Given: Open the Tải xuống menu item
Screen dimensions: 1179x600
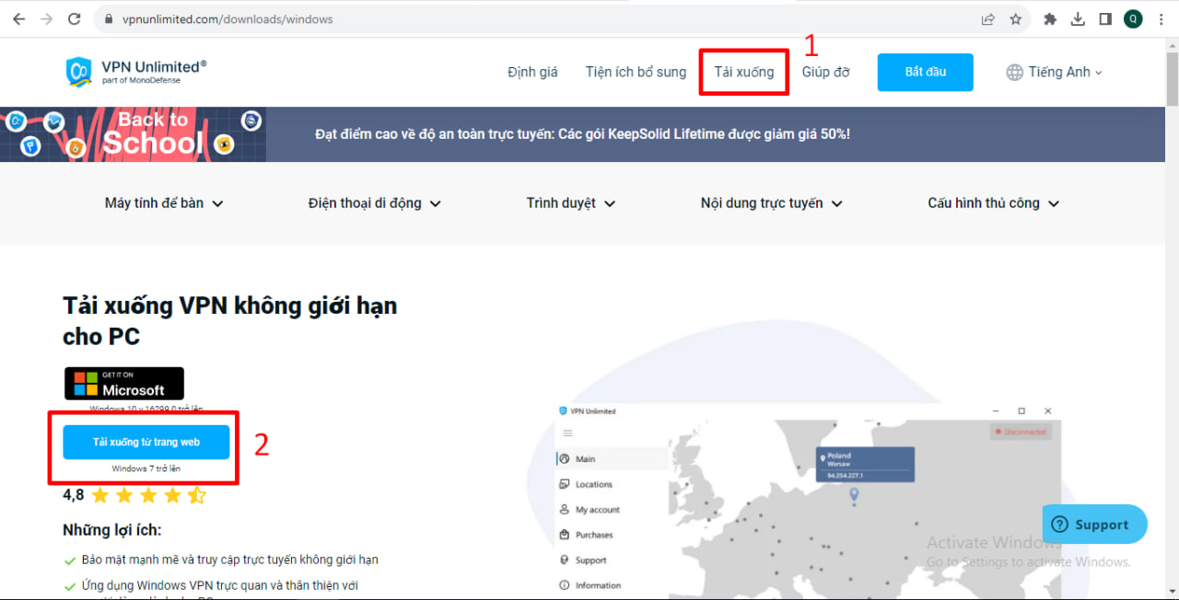Looking at the screenshot, I should coord(743,72).
